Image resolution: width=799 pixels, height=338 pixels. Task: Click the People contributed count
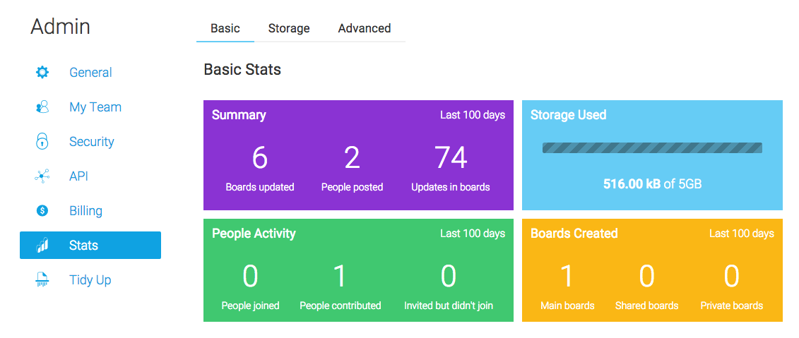pyautogui.click(x=340, y=277)
